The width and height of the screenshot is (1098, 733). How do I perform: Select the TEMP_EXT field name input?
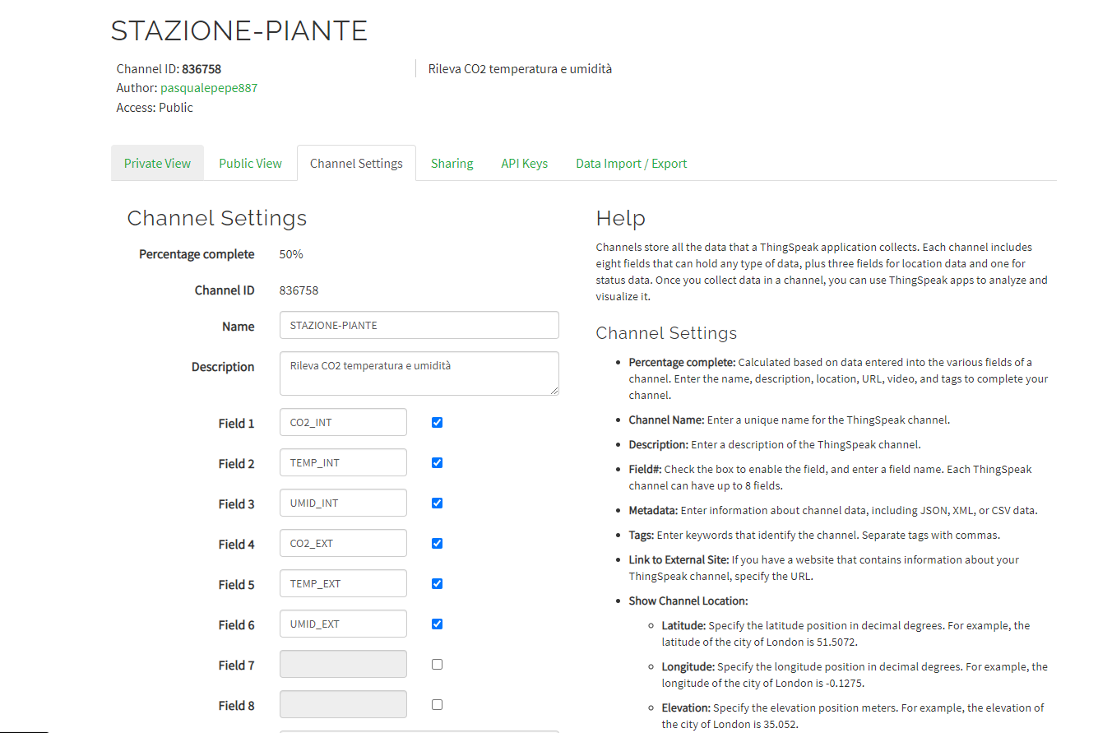(343, 583)
